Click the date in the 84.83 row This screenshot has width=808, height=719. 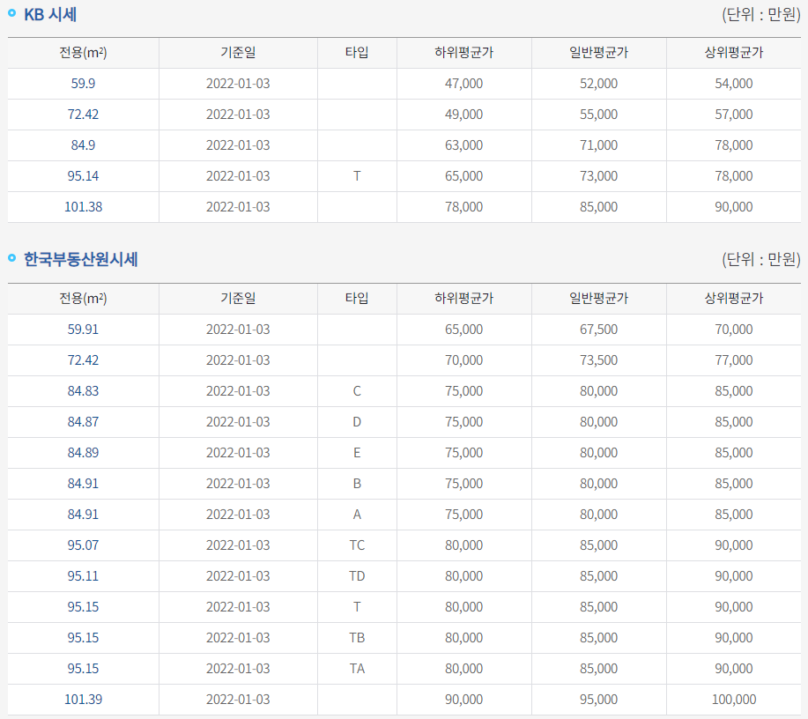click(238, 391)
